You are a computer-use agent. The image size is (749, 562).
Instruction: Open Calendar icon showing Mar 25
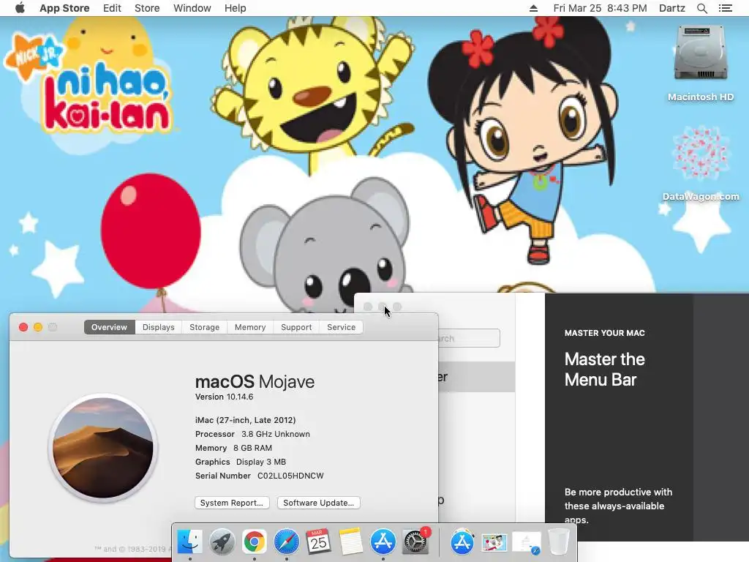pyautogui.click(x=319, y=542)
